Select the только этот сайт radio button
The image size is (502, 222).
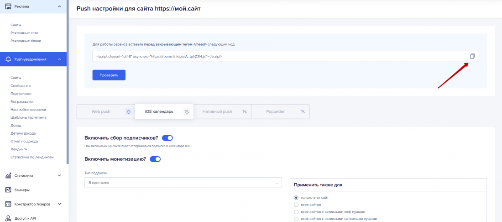296,198
